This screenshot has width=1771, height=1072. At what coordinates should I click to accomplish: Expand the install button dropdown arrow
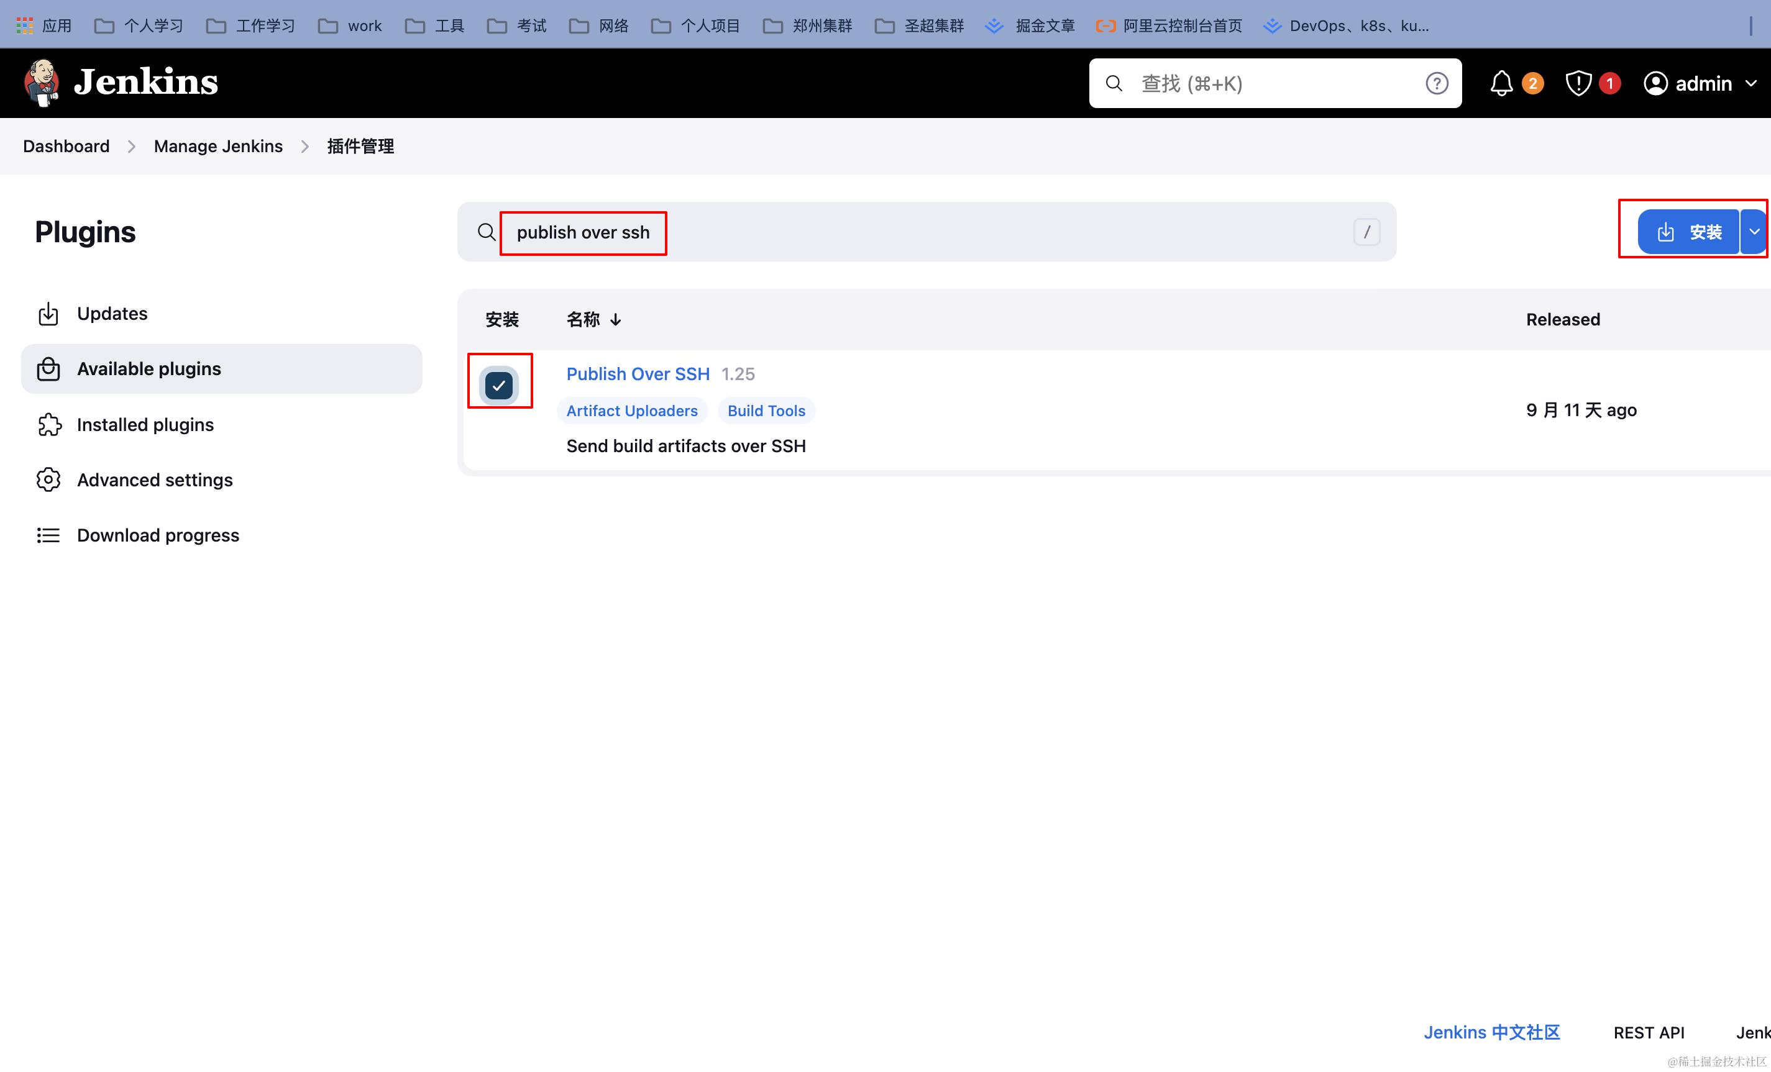click(x=1754, y=232)
